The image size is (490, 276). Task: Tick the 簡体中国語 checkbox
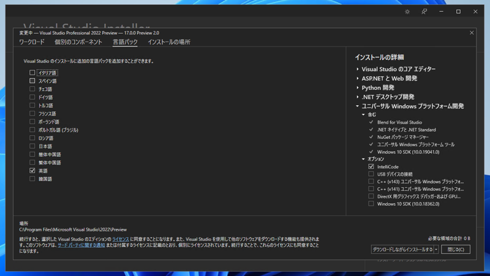(32, 154)
